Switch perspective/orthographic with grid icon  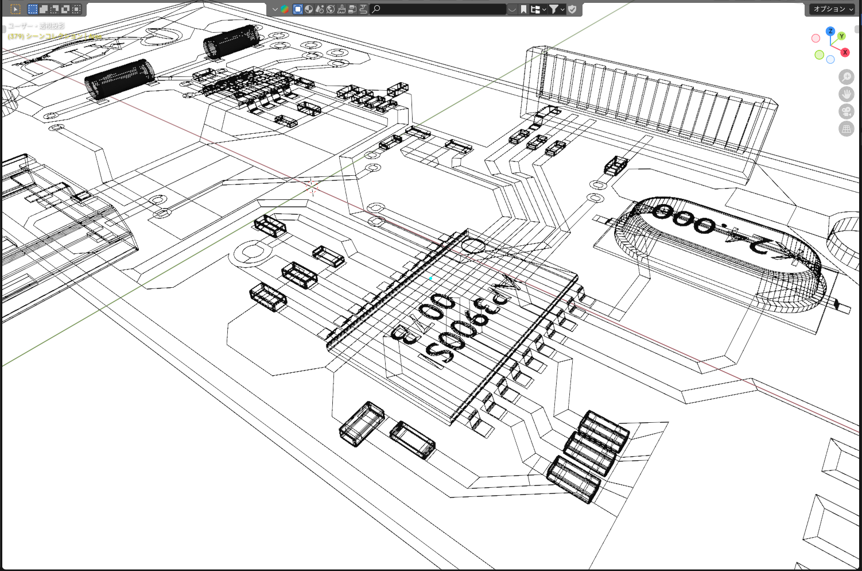[x=847, y=129]
